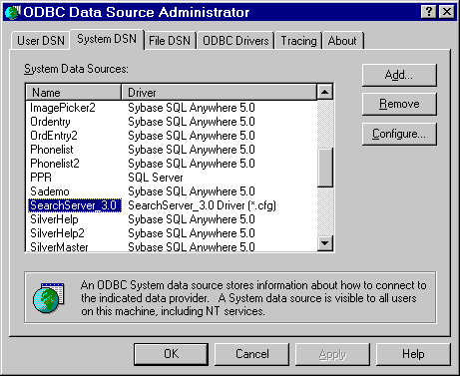Select the SilverHelp2 data source
460x376 pixels.
click(x=57, y=233)
